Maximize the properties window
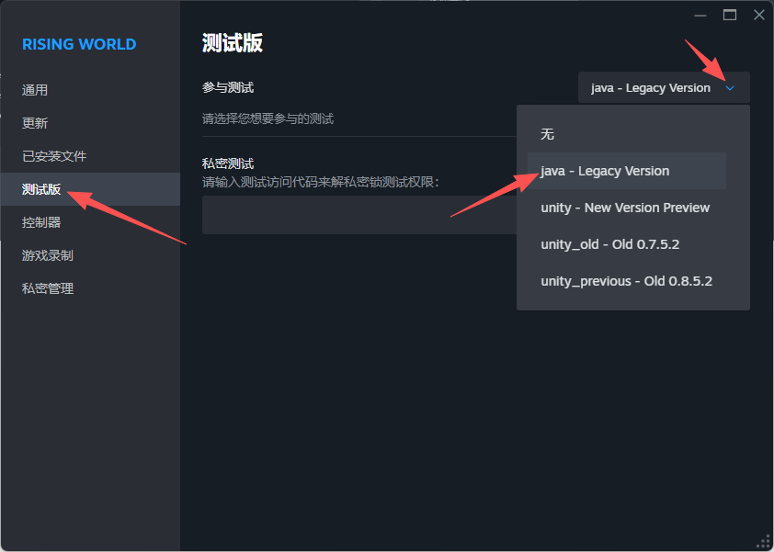This screenshot has height=552, width=774. coord(730,16)
